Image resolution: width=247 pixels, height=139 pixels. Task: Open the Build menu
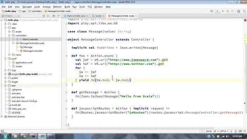pyautogui.click(x=67, y=7)
